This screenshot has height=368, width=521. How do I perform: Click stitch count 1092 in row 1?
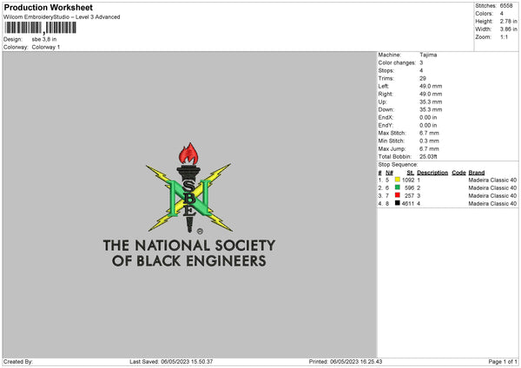coord(408,180)
